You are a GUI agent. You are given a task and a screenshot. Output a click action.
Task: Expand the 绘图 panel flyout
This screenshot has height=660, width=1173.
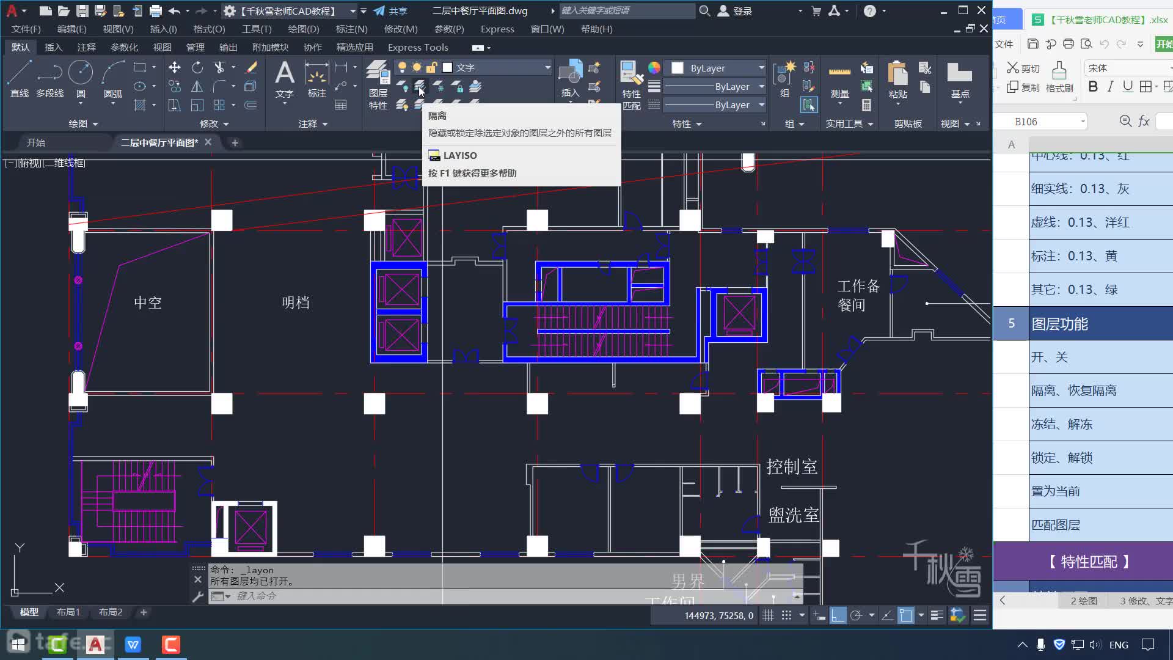pos(83,123)
